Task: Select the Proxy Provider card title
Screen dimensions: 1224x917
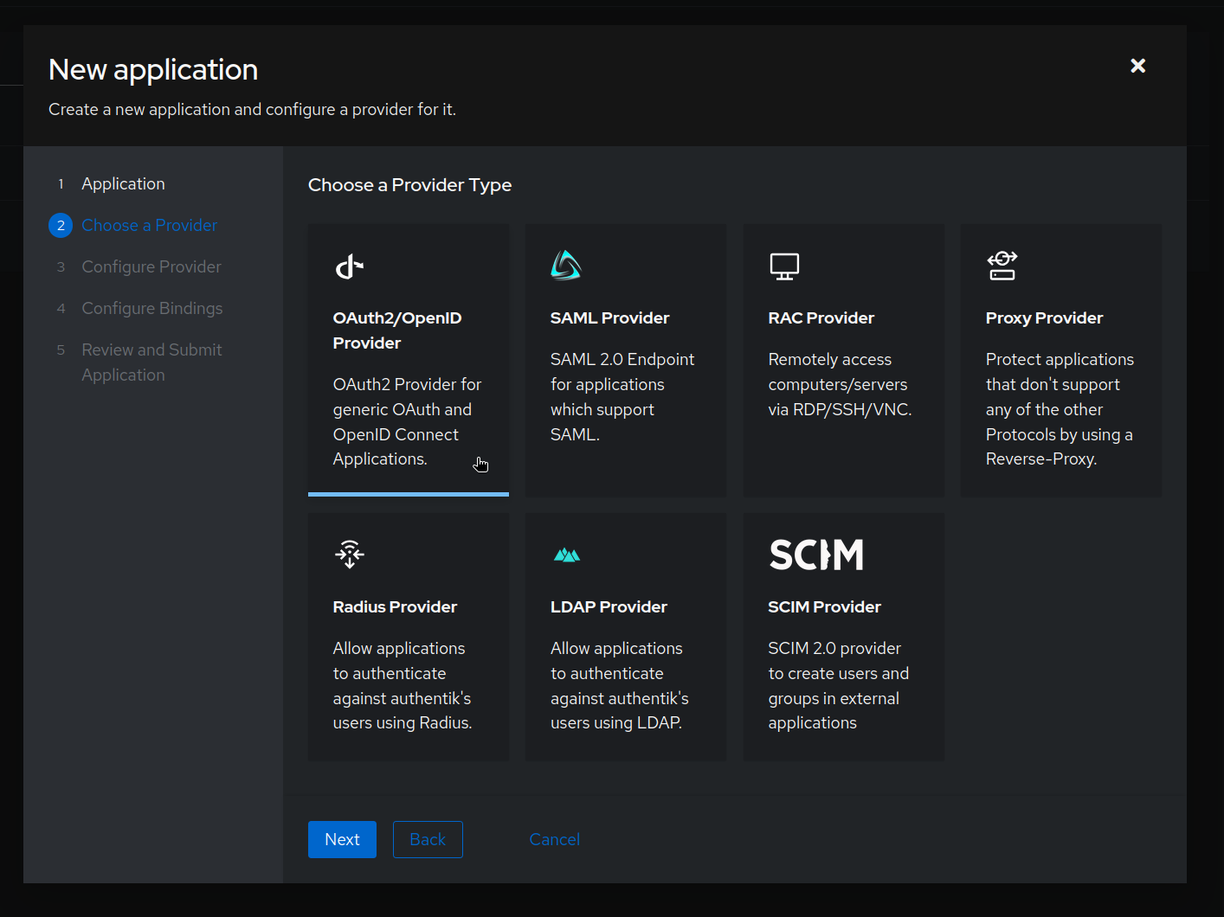Action: (1045, 317)
